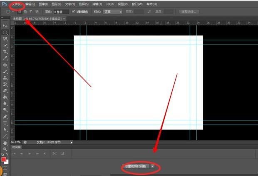
Task: Open the Edit (编辑) menu
Action: point(30,4)
